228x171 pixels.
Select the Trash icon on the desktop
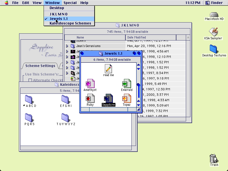click(214, 158)
